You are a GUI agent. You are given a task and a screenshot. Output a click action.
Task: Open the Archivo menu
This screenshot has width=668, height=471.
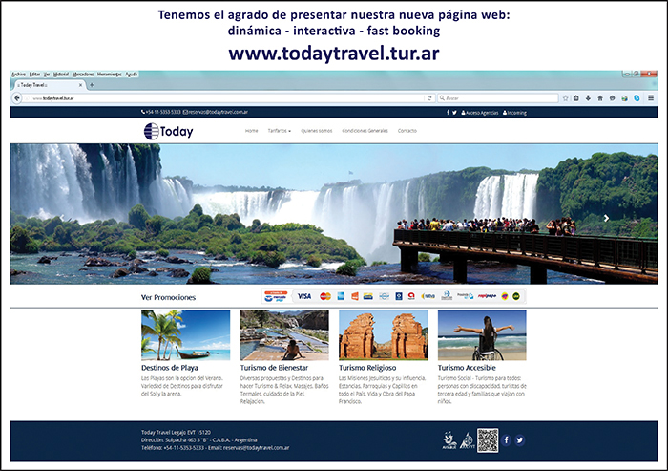point(18,75)
